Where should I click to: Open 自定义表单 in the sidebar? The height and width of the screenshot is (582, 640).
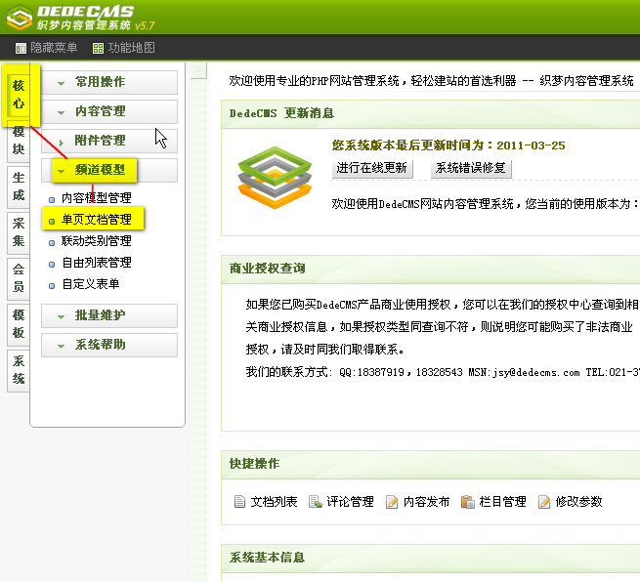coord(91,284)
